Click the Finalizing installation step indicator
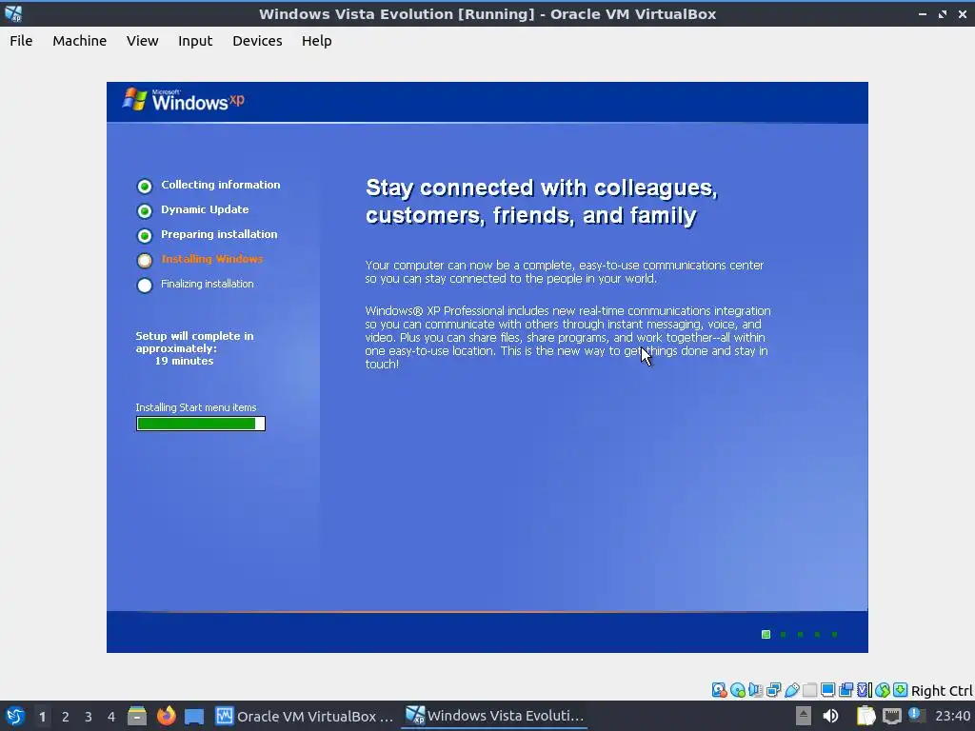 145,286
